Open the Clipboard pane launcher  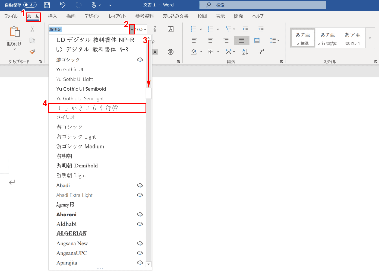(40, 62)
